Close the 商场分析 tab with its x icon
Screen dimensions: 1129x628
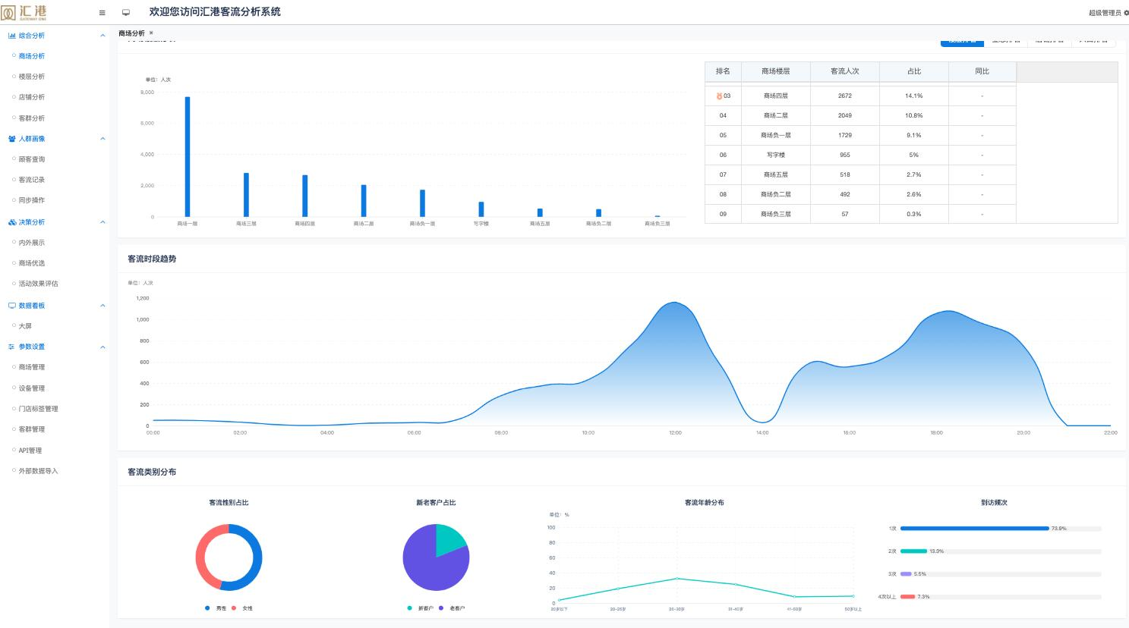[x=151, y=33]
